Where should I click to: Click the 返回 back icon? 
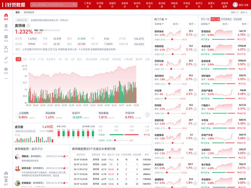246,13
